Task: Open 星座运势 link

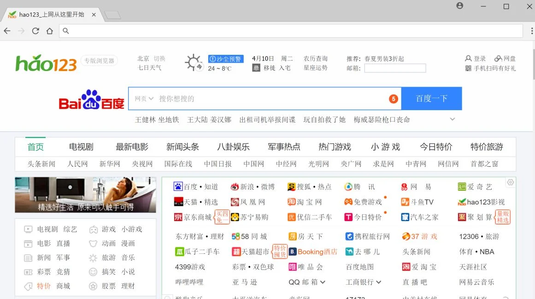Action: pos(316,68)
